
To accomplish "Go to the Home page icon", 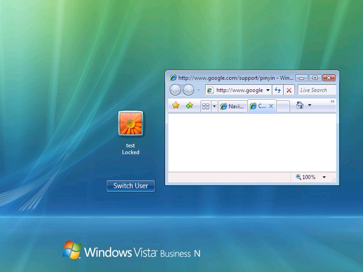I will click(x=300, y=105).
